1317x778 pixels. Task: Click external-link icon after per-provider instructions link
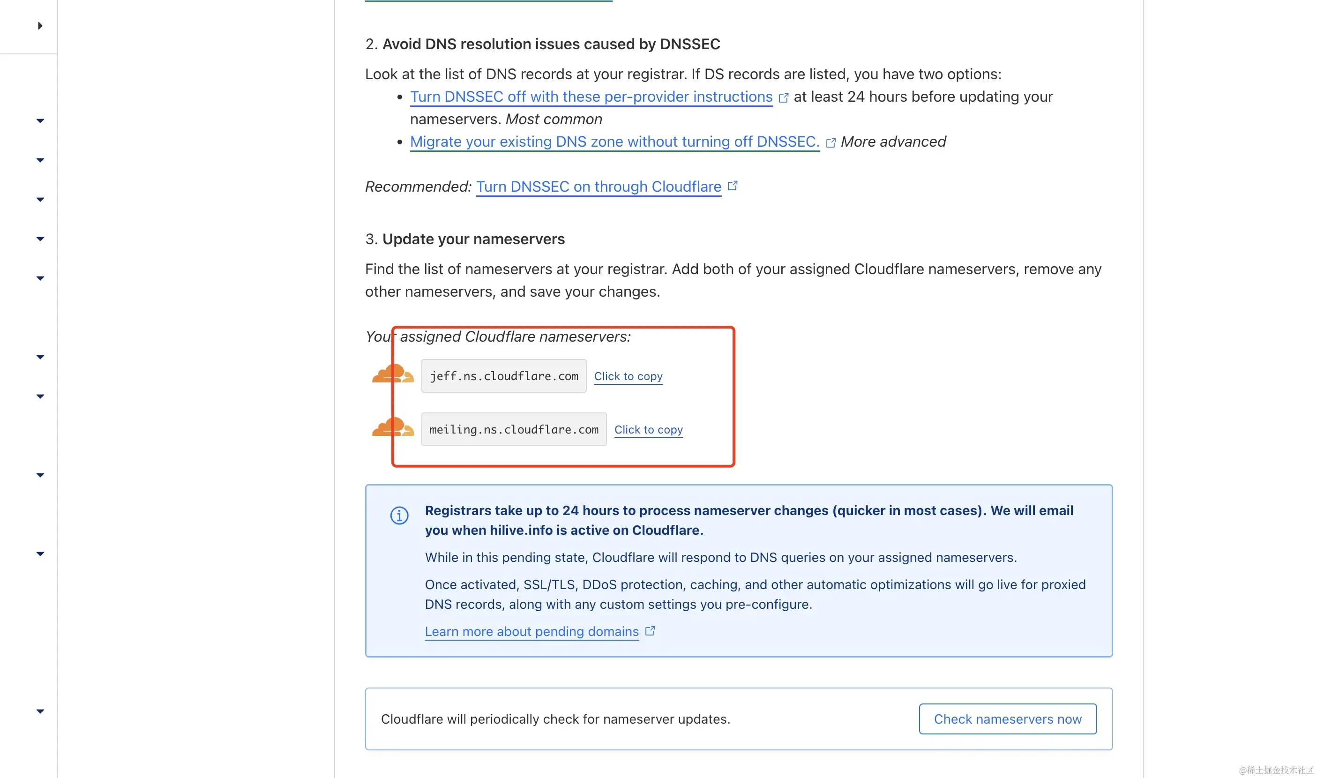click(783, 98)
